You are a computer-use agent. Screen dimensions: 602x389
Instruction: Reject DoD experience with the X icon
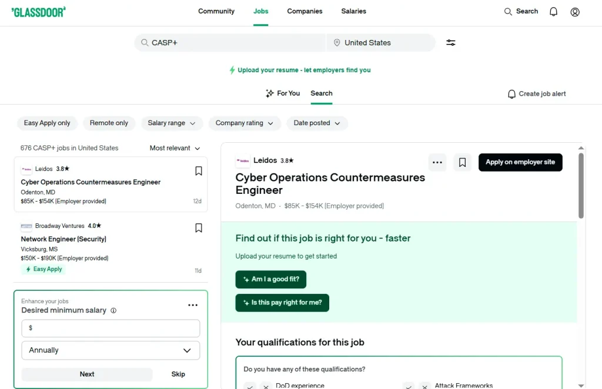(266, 386)
